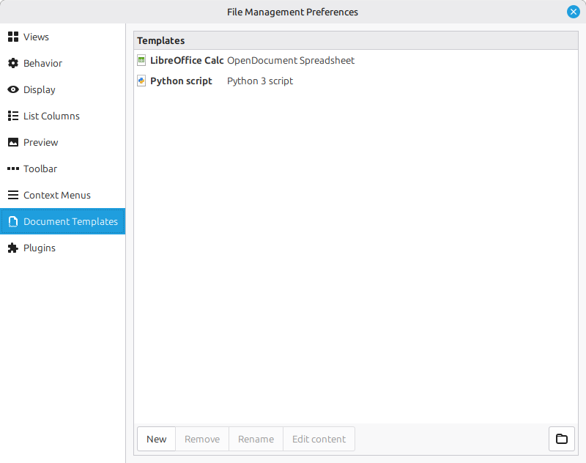Viewport: 586px width, 463px height.
Task: Go to the Plugins page
Action: click(40, 248)
